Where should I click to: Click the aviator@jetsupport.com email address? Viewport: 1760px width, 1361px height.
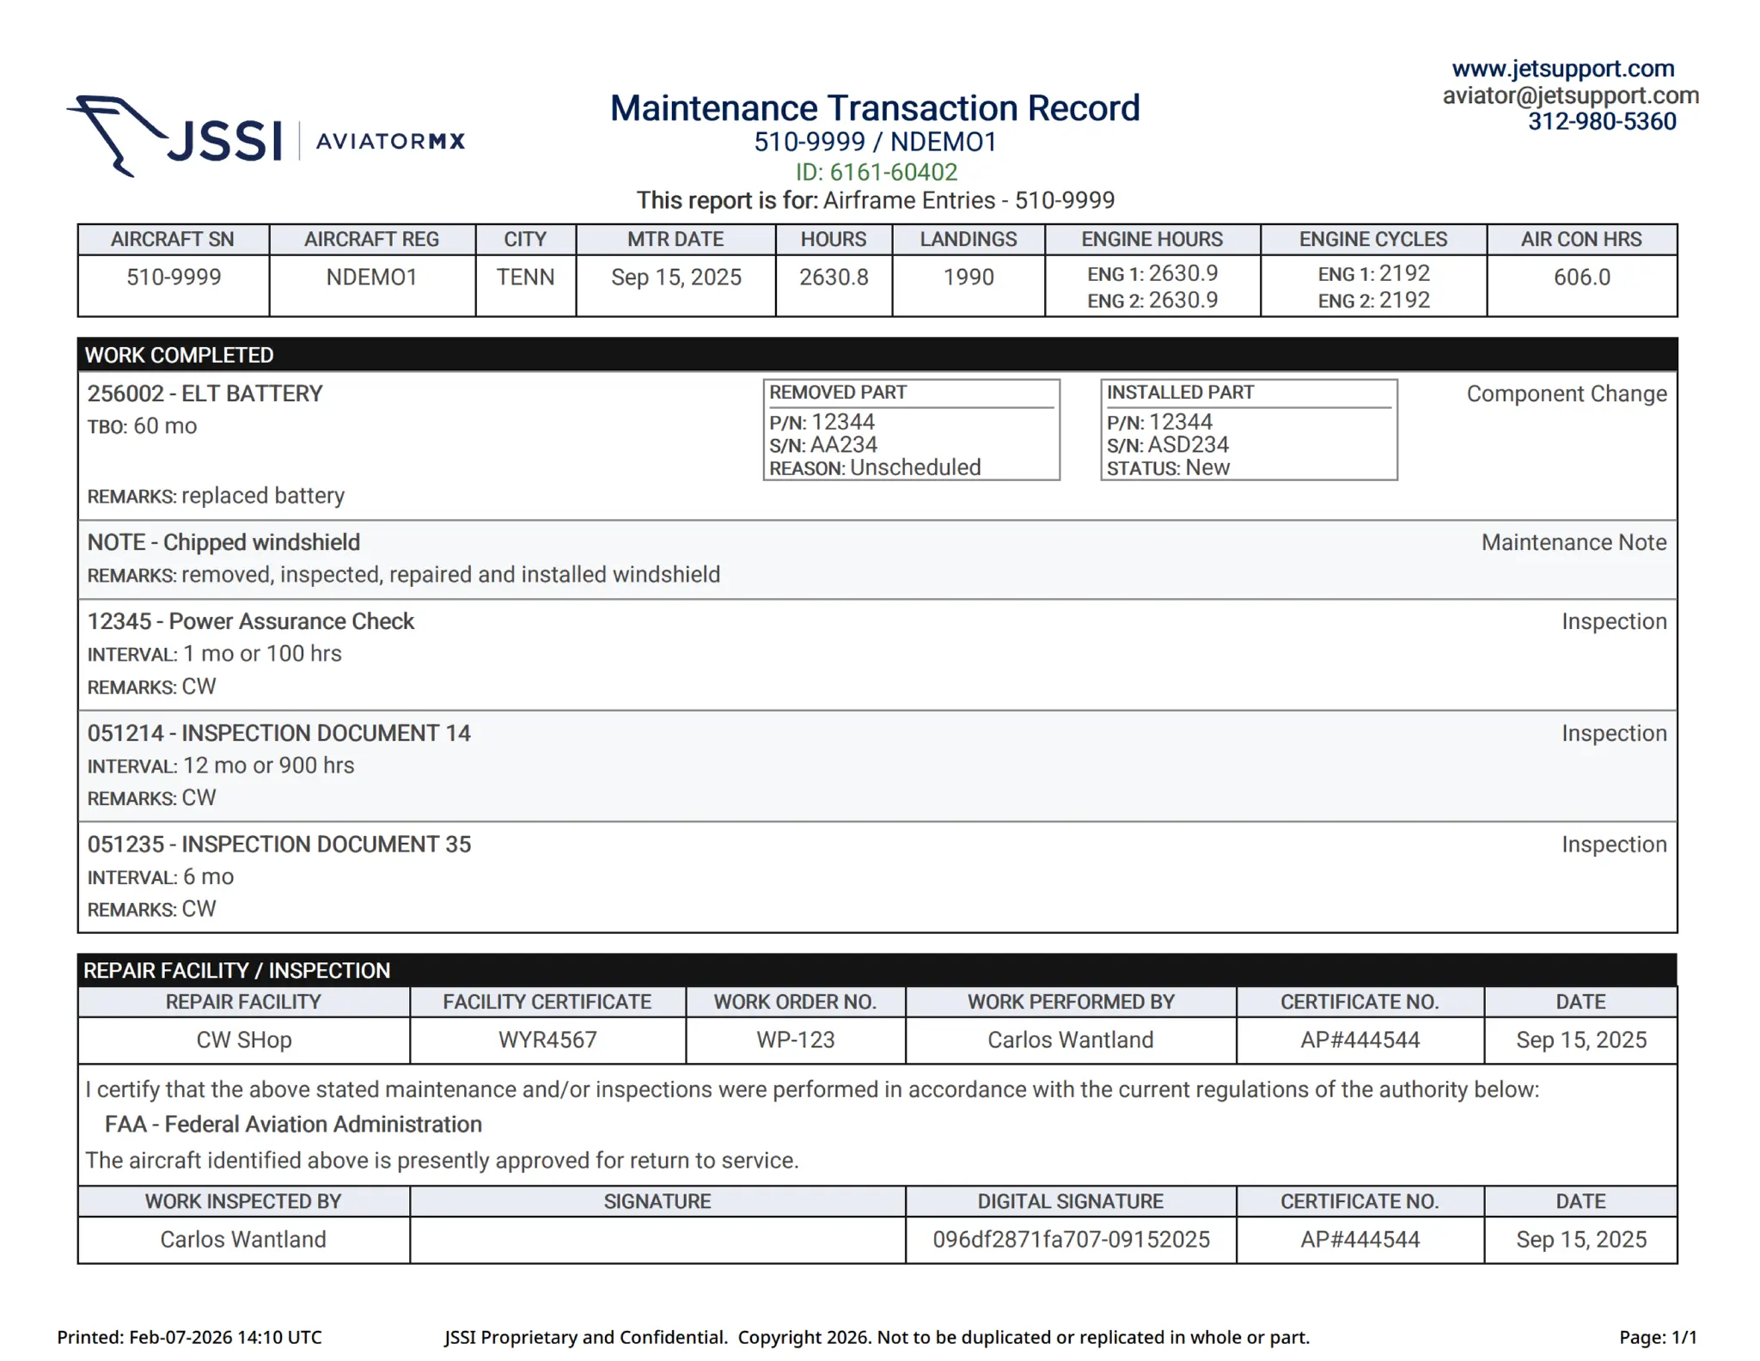(x=1570, y=95)
